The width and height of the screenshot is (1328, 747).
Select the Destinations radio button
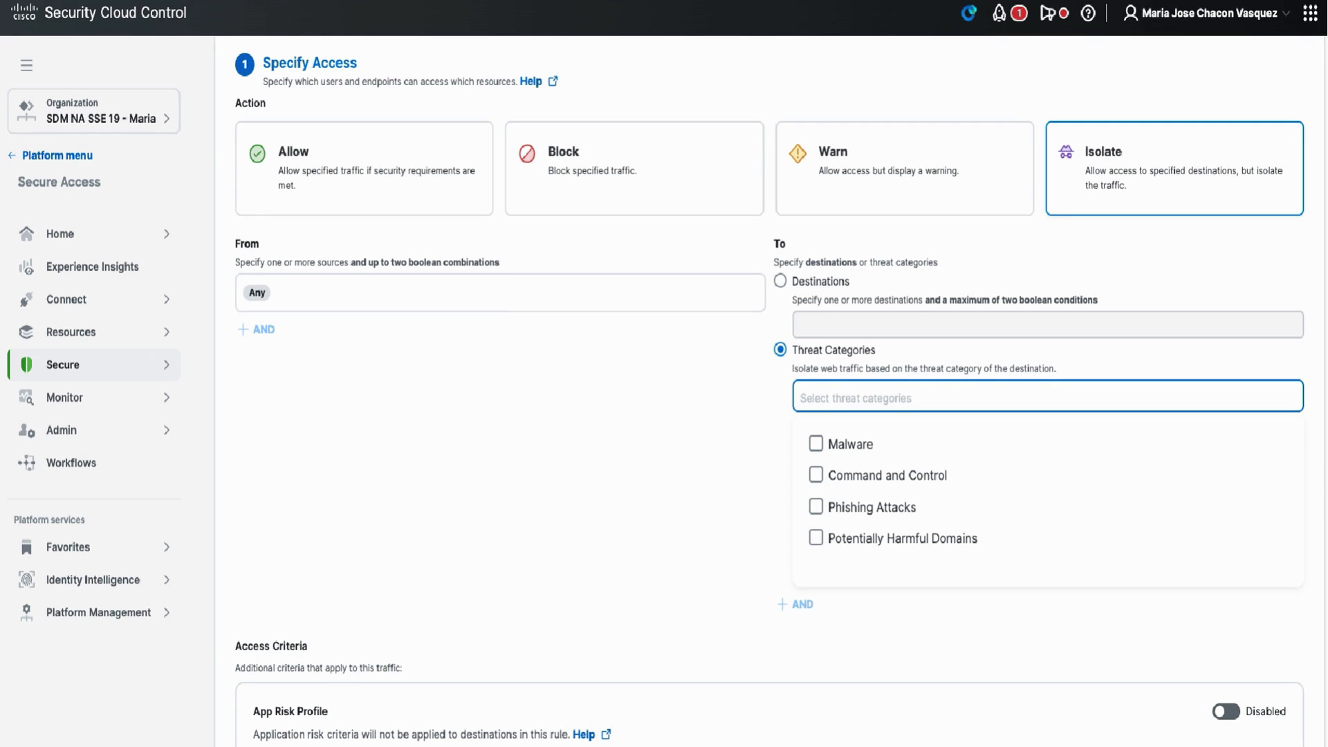pyautogui.click(x=780, y=281)
